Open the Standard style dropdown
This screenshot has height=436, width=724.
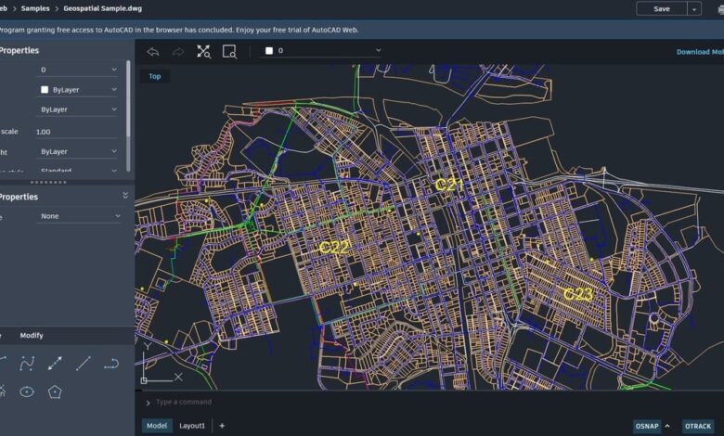77,170
